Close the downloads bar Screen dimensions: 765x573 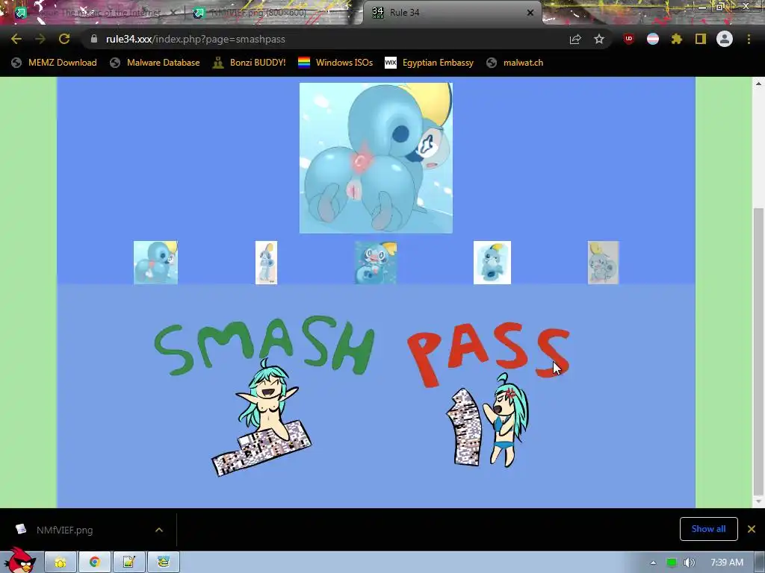752,529
